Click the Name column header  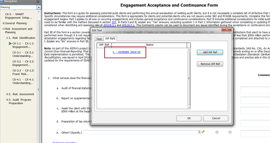point(149,45)
